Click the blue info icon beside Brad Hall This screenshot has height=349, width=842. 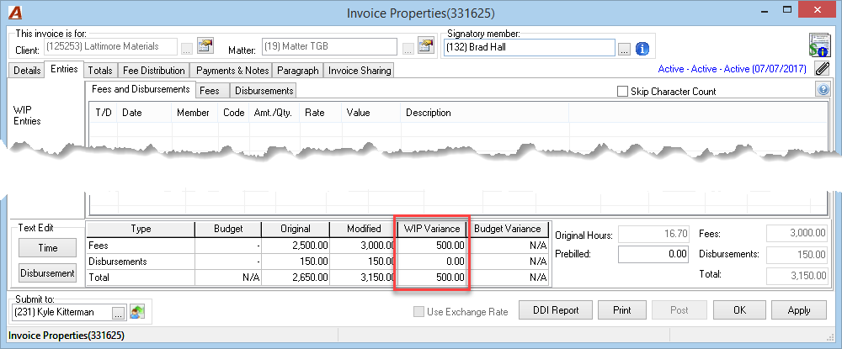pyautogui.click(x=642, y=49)
